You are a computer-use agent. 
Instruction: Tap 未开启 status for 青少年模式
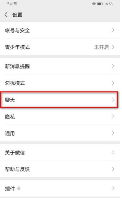click(x=101, y=47)
